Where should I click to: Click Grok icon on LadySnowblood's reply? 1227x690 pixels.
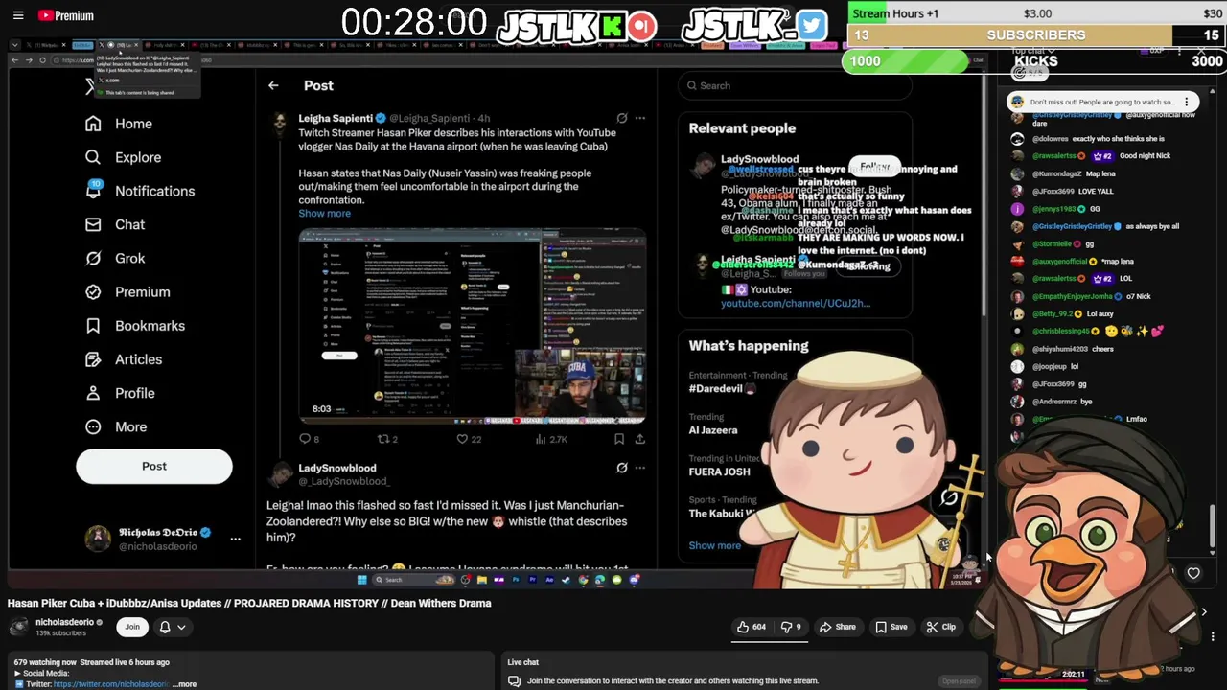coord(621,468)
